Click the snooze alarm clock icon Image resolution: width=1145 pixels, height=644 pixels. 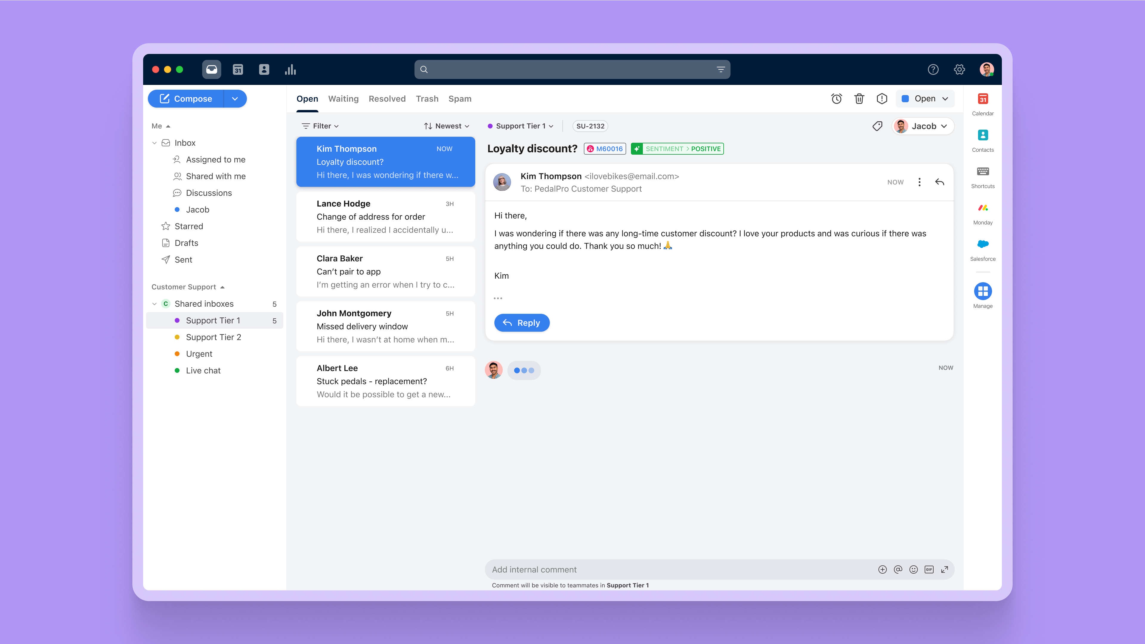pos(836,99)
